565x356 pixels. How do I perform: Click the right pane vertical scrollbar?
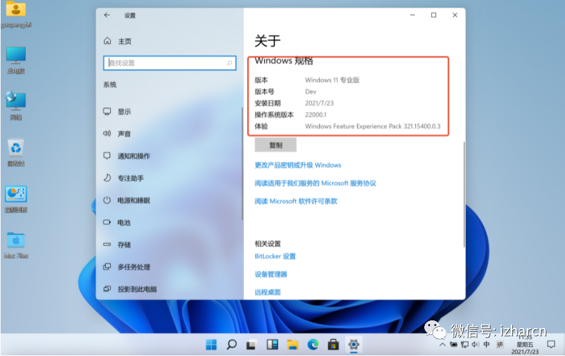(x=464, y=194)
